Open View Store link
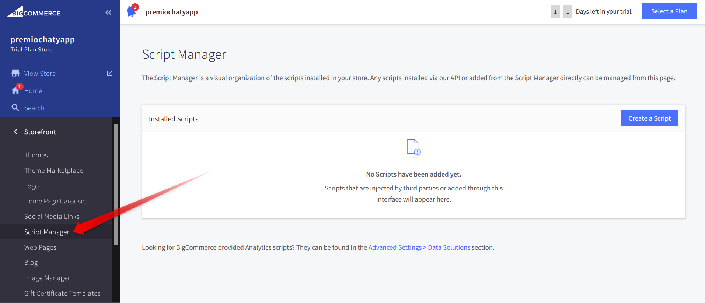Image resolution: width=705 pixels, height=303 pixels. pyautogui.click(x=40, y=74)
